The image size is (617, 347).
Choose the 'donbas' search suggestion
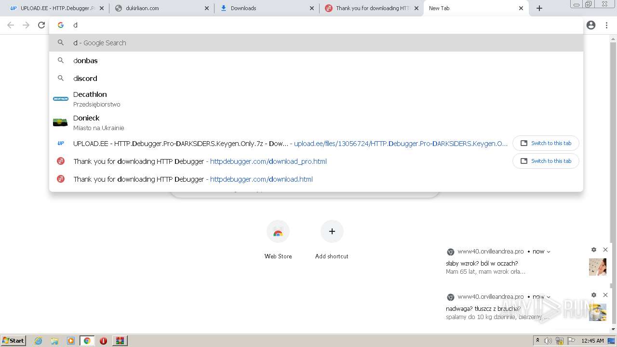pos(316,60)
